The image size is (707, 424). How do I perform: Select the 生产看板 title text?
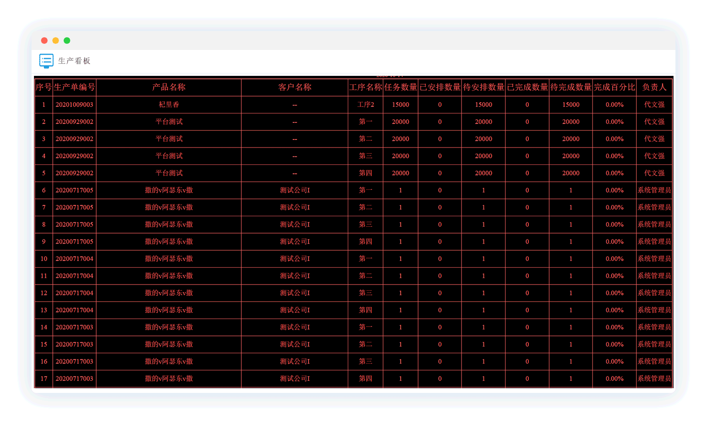click(x=74, y=61)
